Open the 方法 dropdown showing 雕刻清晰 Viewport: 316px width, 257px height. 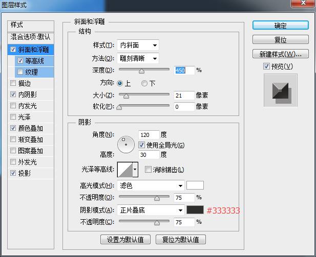138,58
